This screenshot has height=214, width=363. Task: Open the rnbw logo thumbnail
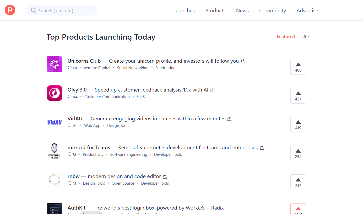click(55, 180)
